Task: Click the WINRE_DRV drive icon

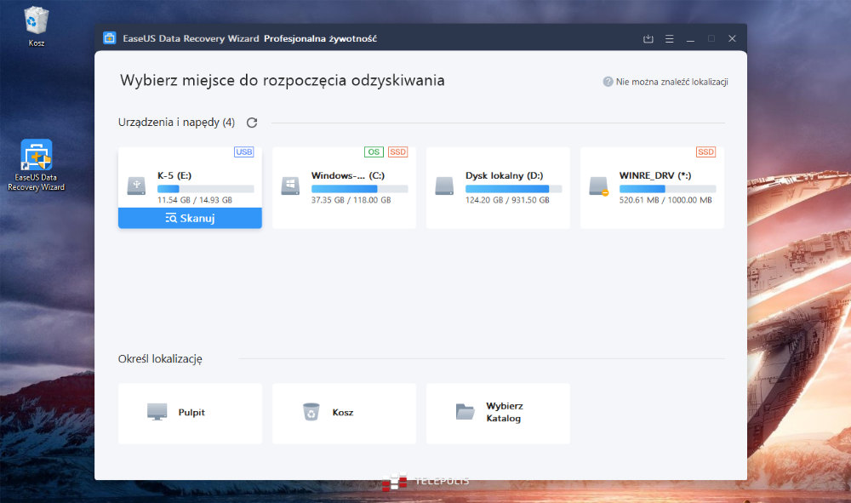Action: pos(599,186)
